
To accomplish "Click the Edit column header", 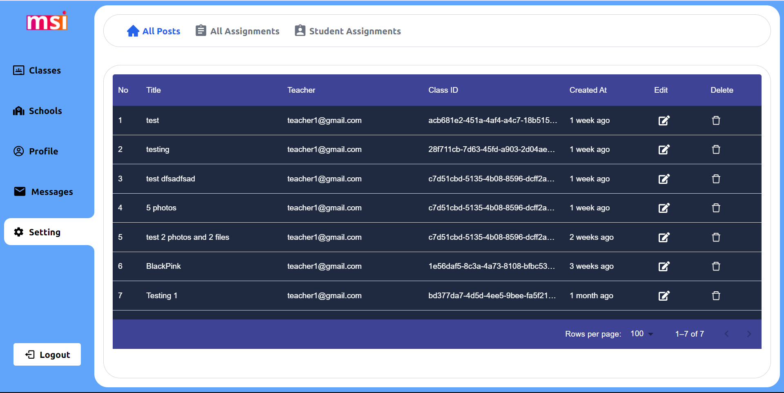I will [x=661, y=90].
